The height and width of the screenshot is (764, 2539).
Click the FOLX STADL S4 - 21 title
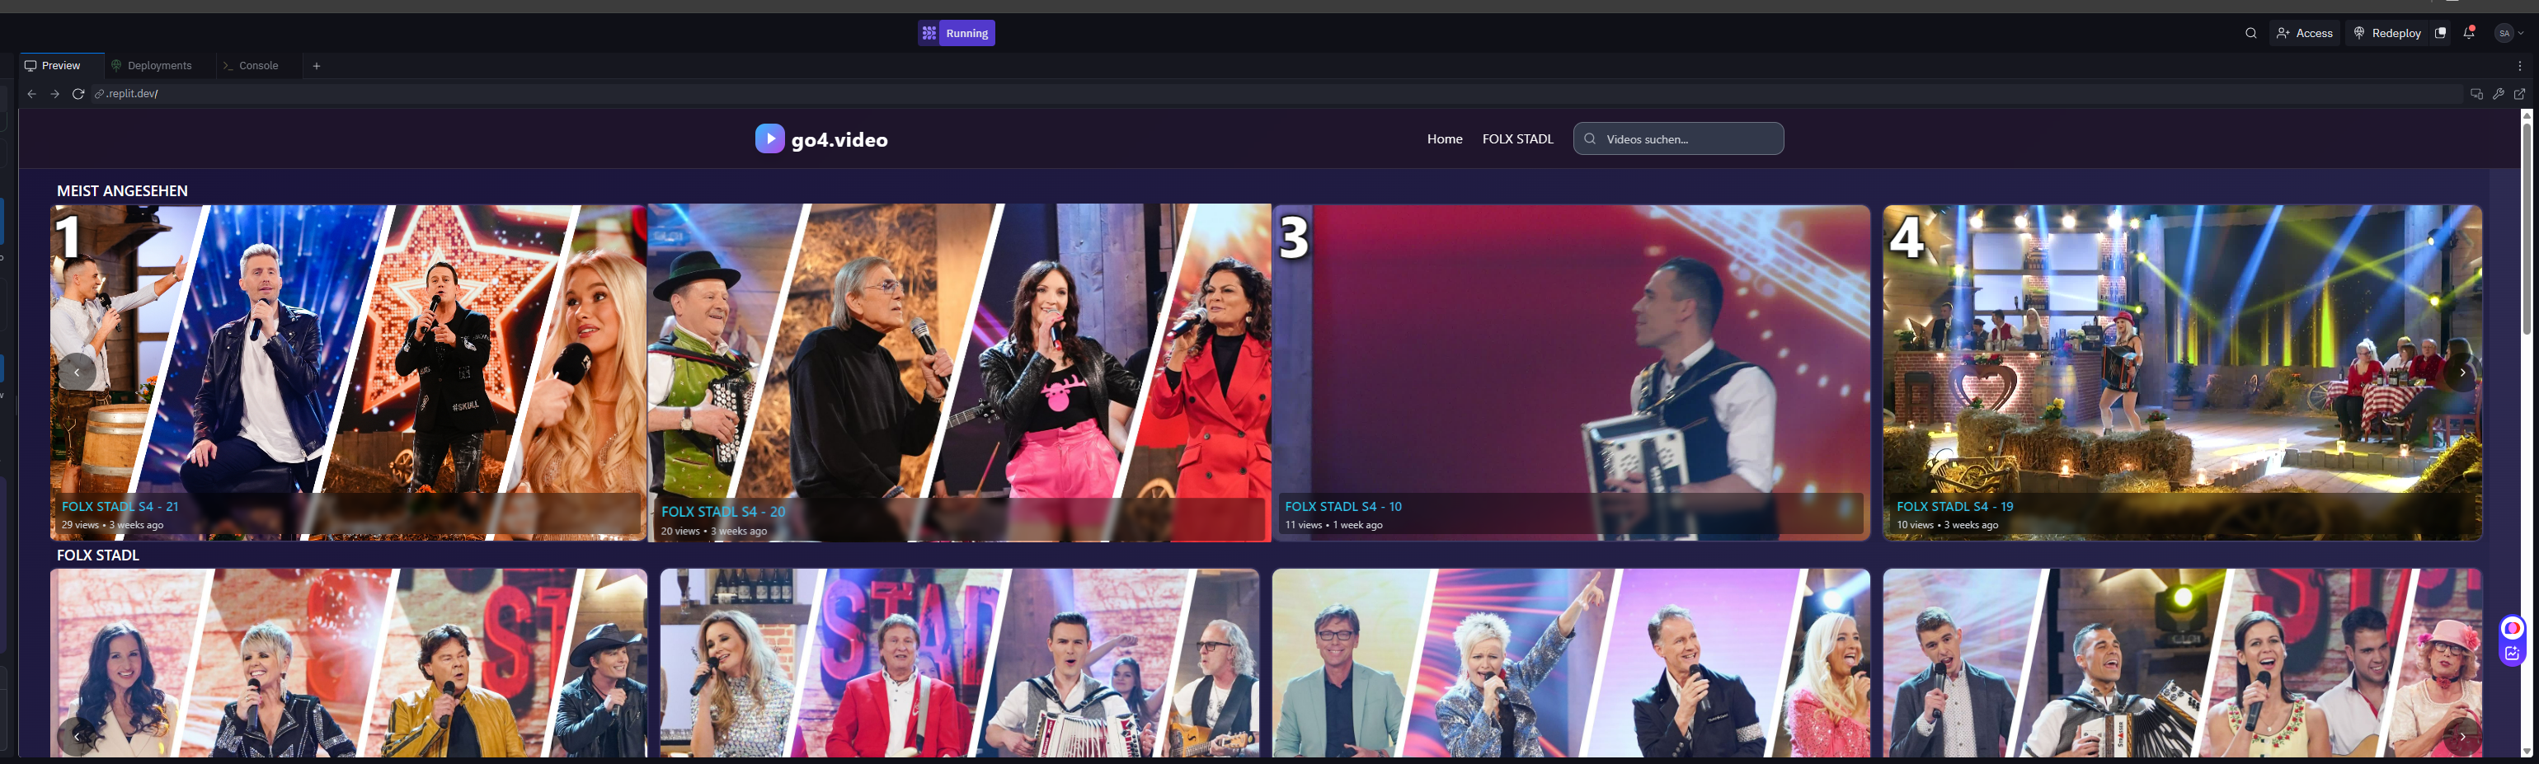[120, 507]
